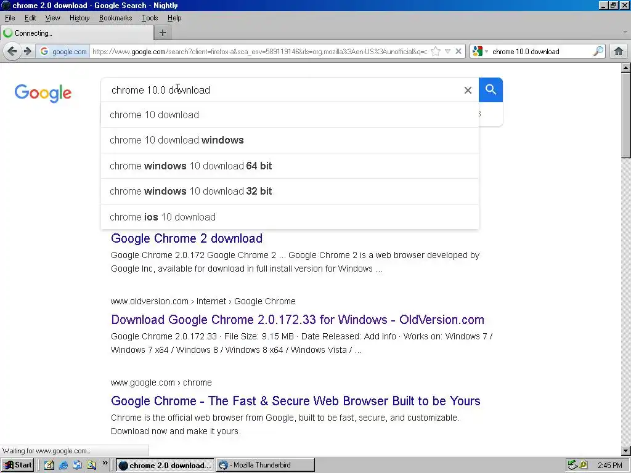Screen dimensions: 631x473
Task: Go back with the back arrow
Action: pos(12,52)
